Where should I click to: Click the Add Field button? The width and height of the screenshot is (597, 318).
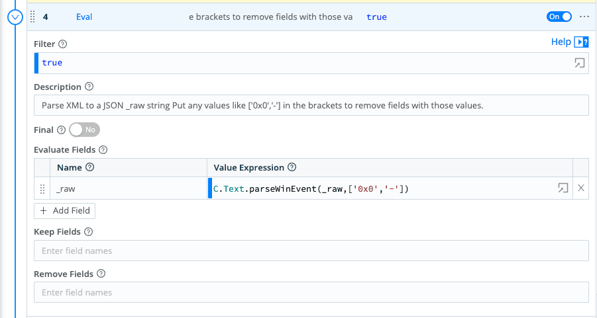pyautogui.click(x=65, y=211)
